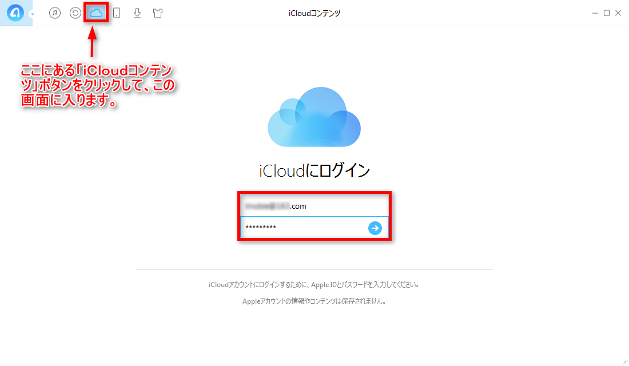This screenshot has height=366, width=629.
Task: Open the iTunes Library music icon
Action: pyautogui.click(x=55, y=13)
